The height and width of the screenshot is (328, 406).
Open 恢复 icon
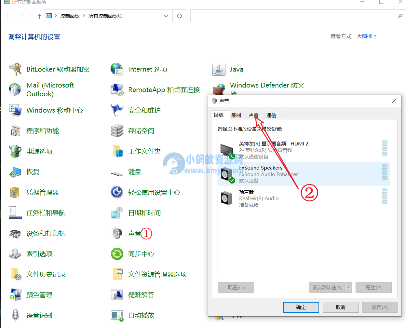pyautogui.click(x=15, y=172)
